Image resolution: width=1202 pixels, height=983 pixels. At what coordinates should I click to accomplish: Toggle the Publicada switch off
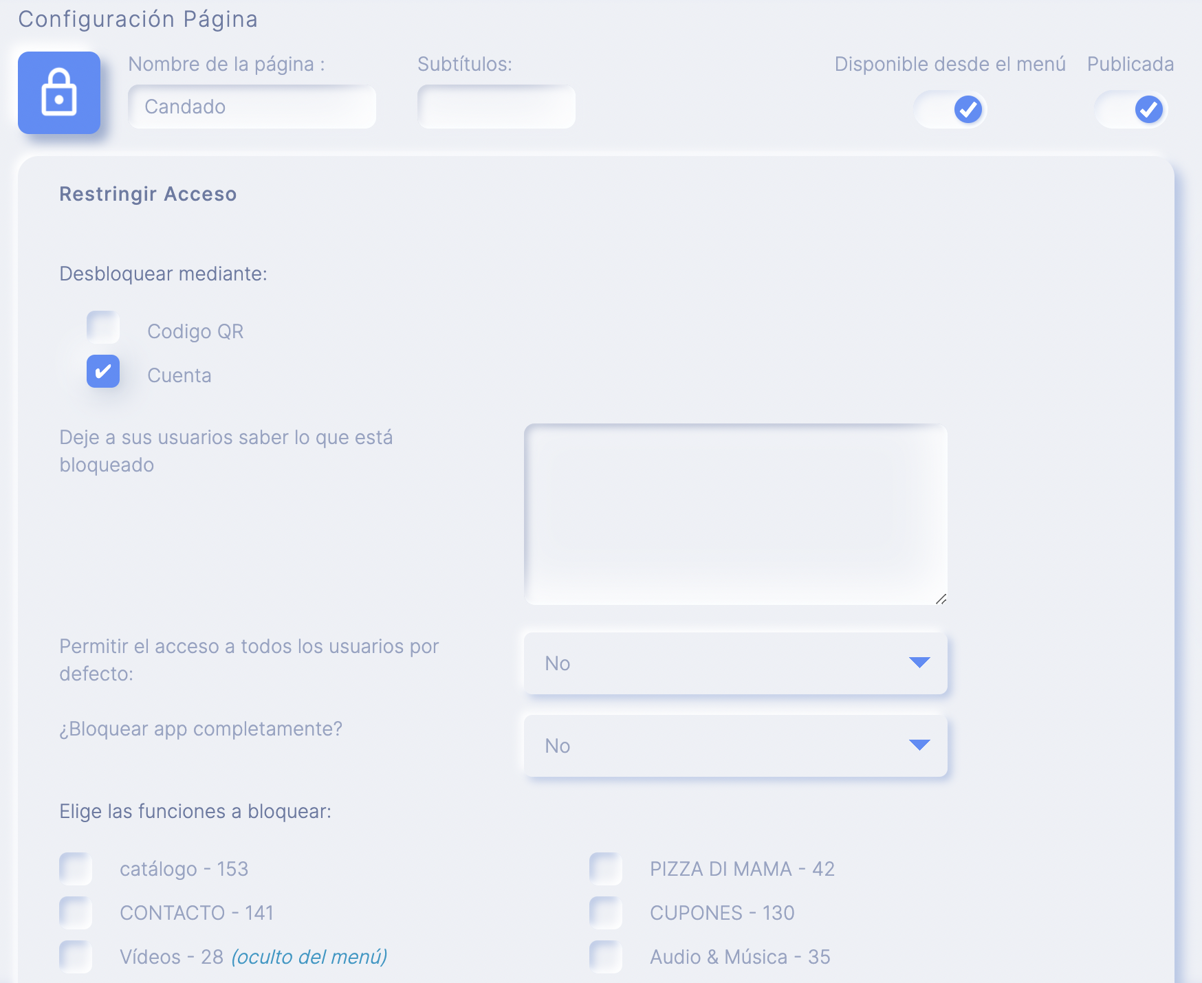[x=1132, y=109]
